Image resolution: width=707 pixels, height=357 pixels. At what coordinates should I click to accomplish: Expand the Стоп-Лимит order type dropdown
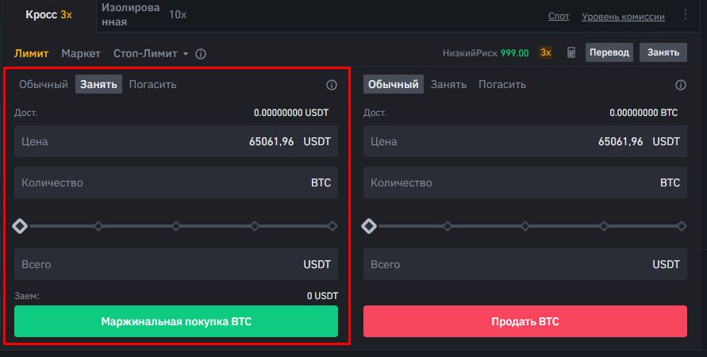tap(151, 54)
